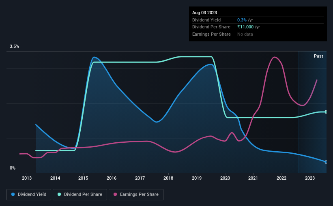
Task: Click the 3.5% y-axis label
Action: pyautogui.click(x=14, y=47)
